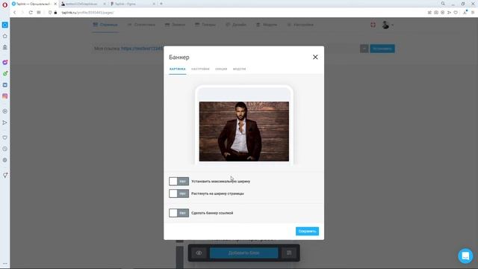This screenshot has height=269, width=478.
Task: Open Статистика in the Taplink top navigation
Action: click(x=141, y=25)
